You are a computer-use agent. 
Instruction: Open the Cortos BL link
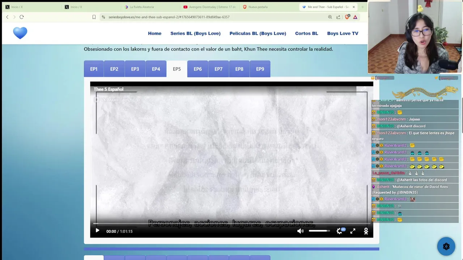pyautogui.click(x=306, y=33)
